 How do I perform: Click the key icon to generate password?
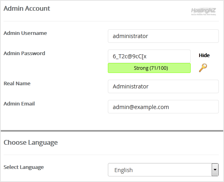point(203,68)
